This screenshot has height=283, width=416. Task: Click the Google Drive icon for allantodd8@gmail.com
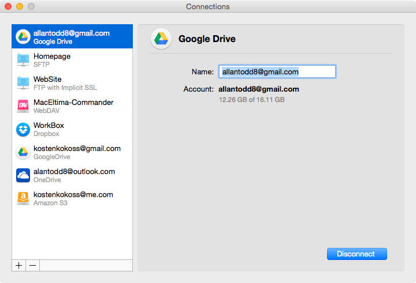pos(23,36)
